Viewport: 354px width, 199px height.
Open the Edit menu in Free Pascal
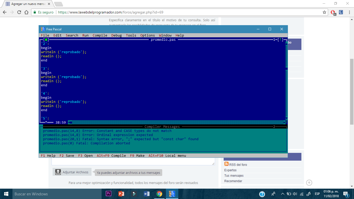pos(58,35)
